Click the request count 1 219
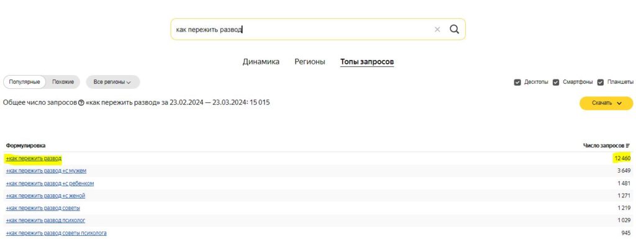Screen dimensions: 636x239 click(x=624, y=208)
